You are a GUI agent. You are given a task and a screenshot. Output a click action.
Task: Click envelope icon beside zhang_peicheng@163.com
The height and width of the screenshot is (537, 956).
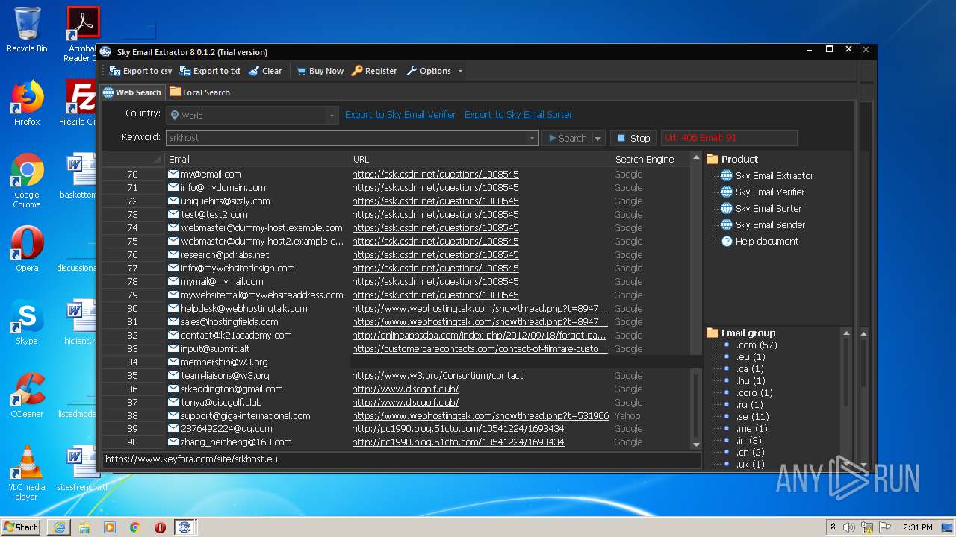pos(173,442)
